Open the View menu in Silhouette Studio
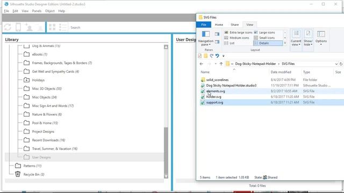The width and height of the screenshot is (344, 193). point(25,11)
